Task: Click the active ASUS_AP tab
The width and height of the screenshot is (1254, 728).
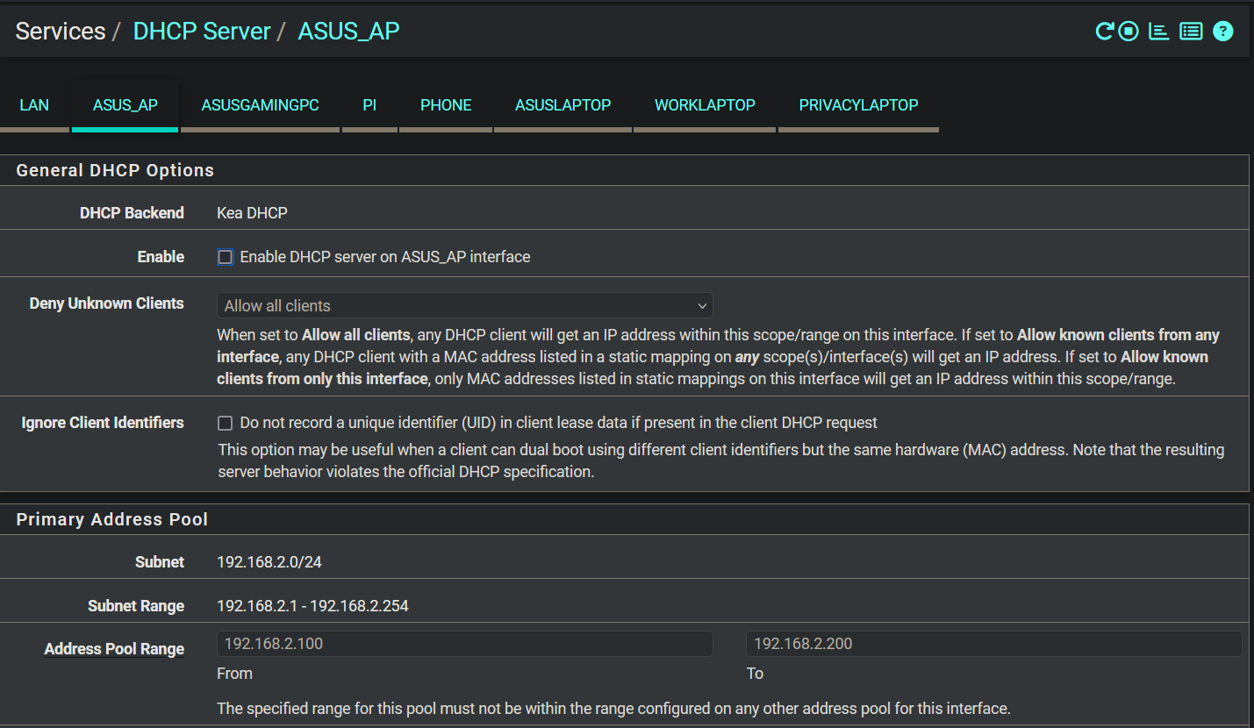Action: tap(125, 105)
